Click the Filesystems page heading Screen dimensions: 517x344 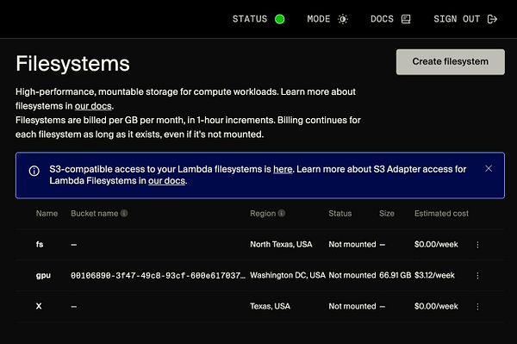(x=72, y=63)
